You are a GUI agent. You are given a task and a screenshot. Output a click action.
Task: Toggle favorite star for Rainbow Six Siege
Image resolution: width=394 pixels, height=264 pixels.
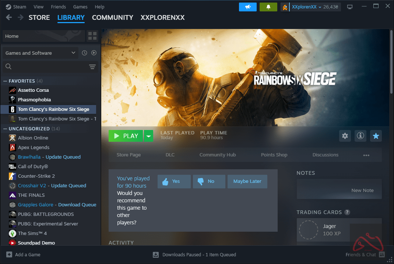(x=376, y=136)
